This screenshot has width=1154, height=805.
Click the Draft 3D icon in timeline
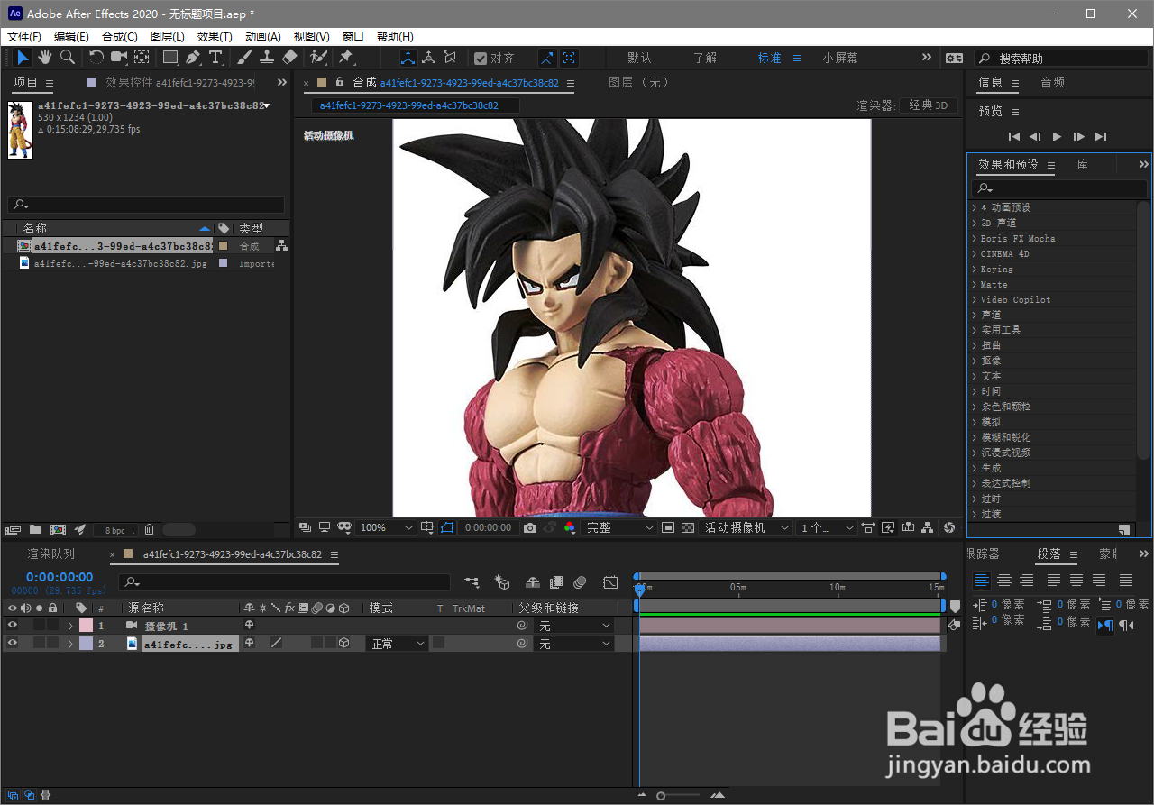coord(503,583)
